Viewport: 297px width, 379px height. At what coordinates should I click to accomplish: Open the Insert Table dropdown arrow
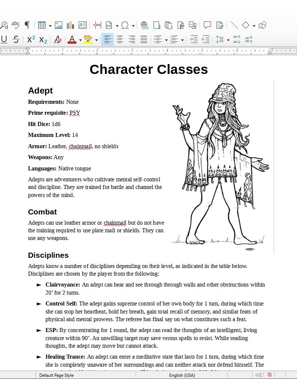[50, 25]
